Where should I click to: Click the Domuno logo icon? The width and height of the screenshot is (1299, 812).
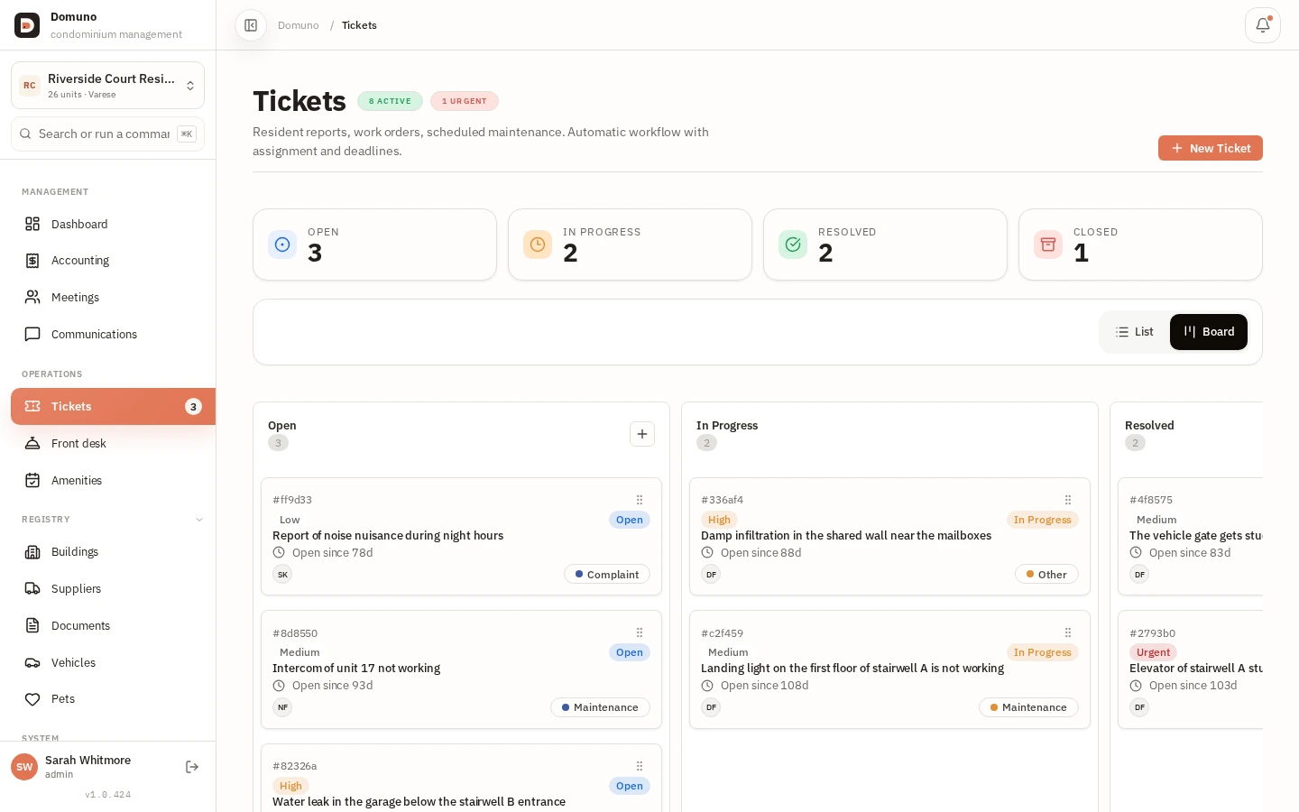[27, 25]
